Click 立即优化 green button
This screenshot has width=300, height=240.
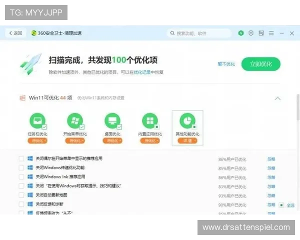[x=261, y=64]
